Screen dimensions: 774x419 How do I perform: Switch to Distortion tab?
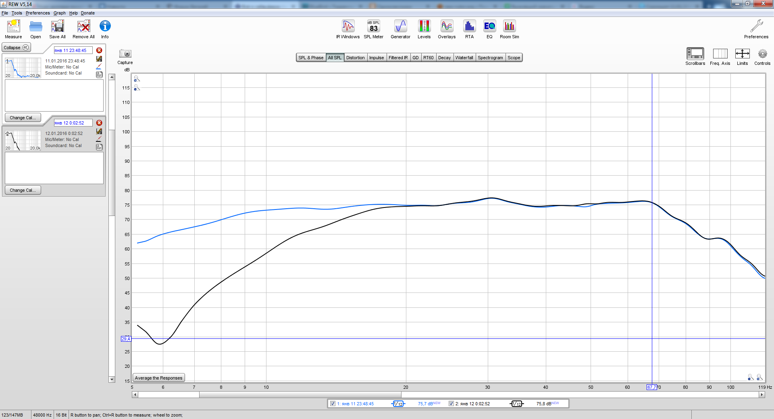point(355,58)
